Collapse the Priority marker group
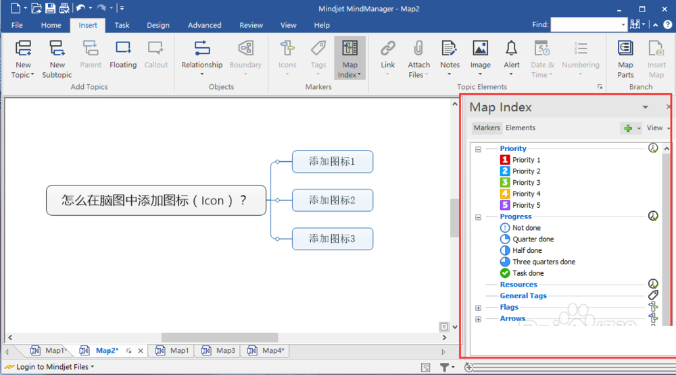This screenshot has width=676, height=375. click(x=478, y=149)
